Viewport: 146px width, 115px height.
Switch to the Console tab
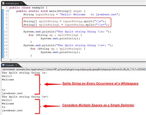[10, 65]
